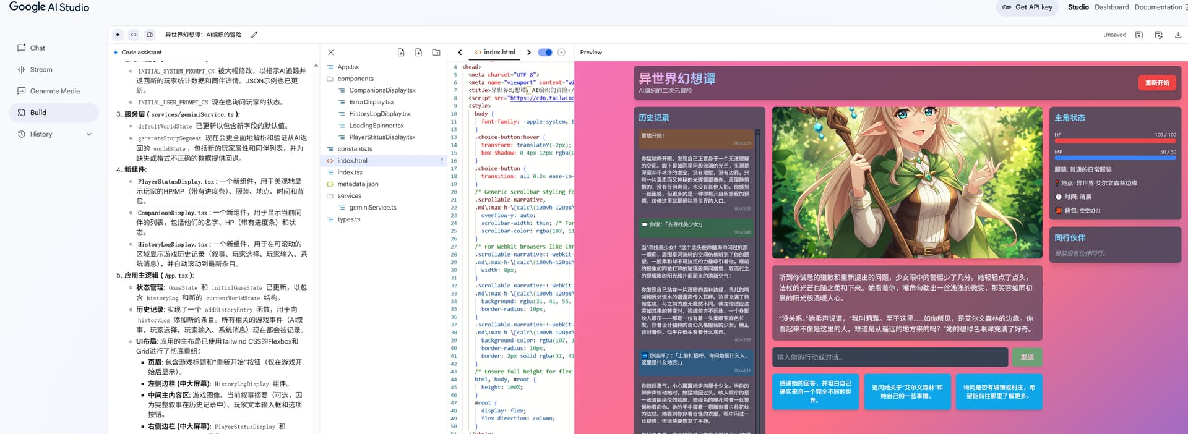Click the 冒险开始! history entry
The width and height of the screenshot is (1188, 434).
(x=696, y=138)
